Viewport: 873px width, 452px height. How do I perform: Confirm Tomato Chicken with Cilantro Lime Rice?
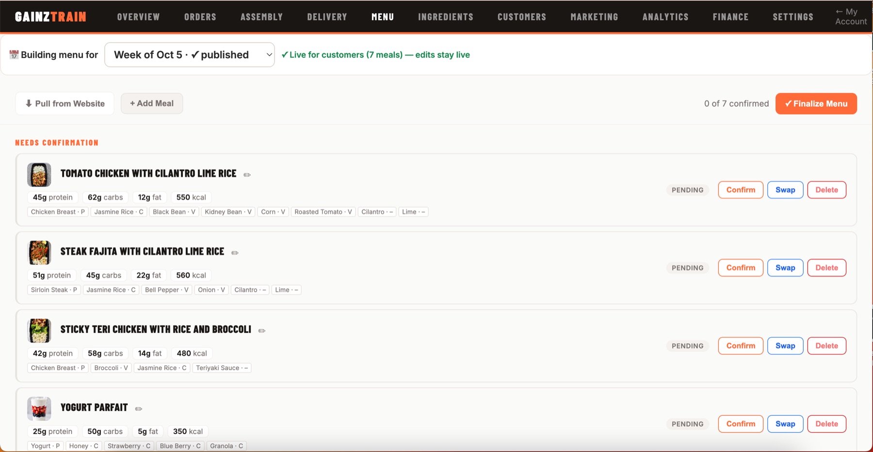point(741,190)
